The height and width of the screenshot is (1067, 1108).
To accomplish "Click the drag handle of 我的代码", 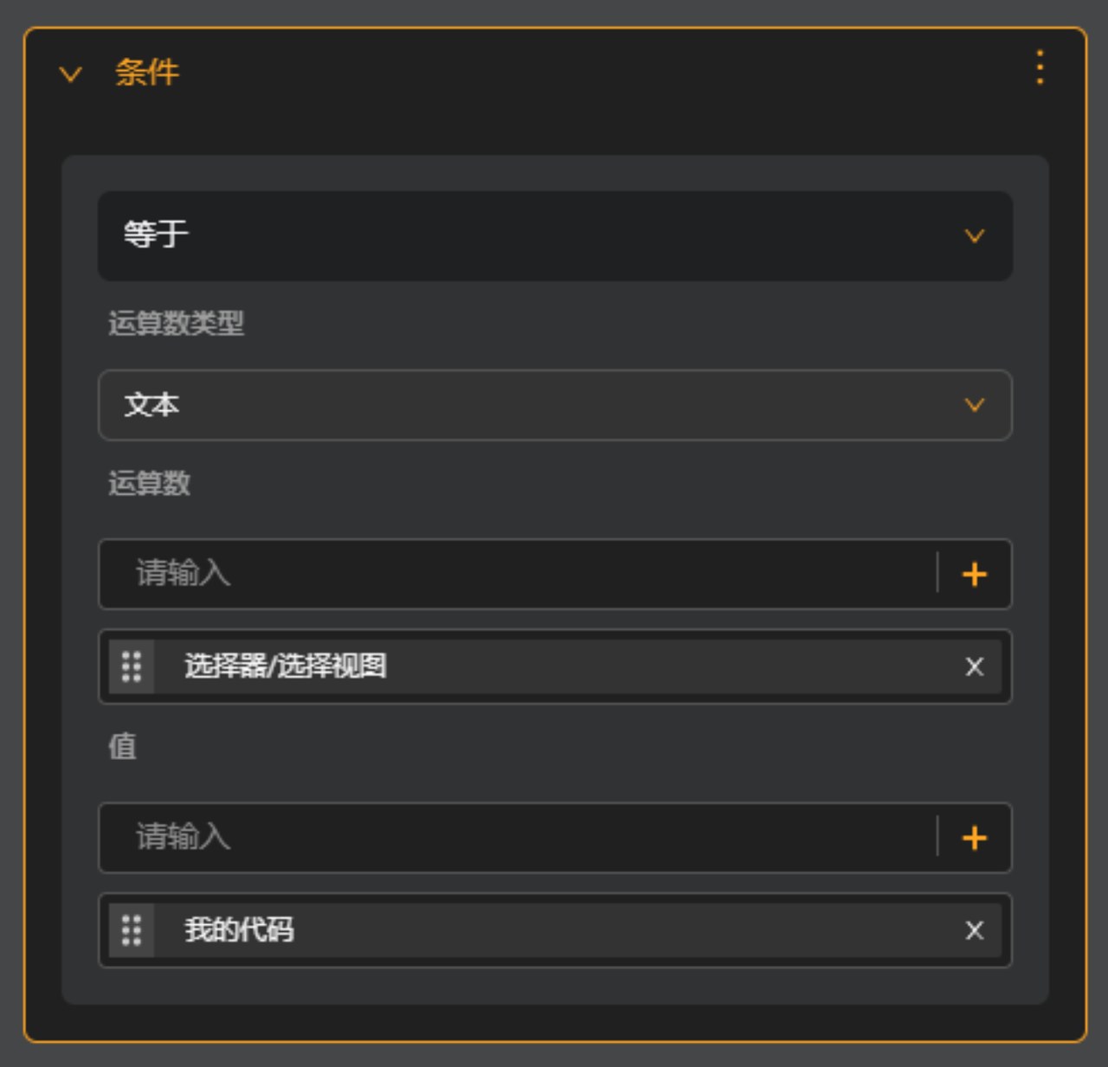I will point(132,930).
